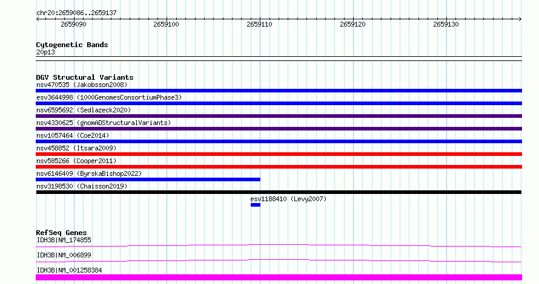Click the nsv6595692 (Sedlazeck2020) purple bar
The height and width of the screenshot is (284, 539).
(x=279, y=116)
